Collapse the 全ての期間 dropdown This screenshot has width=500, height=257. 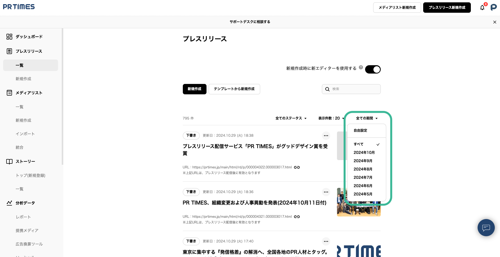(x=367, y=118)
